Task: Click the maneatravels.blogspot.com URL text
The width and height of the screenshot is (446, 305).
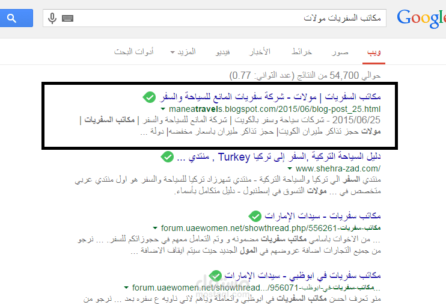Action: (x=275, y=109)
